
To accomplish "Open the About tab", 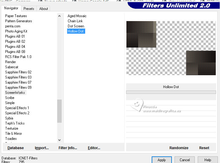I will point(44,9).
